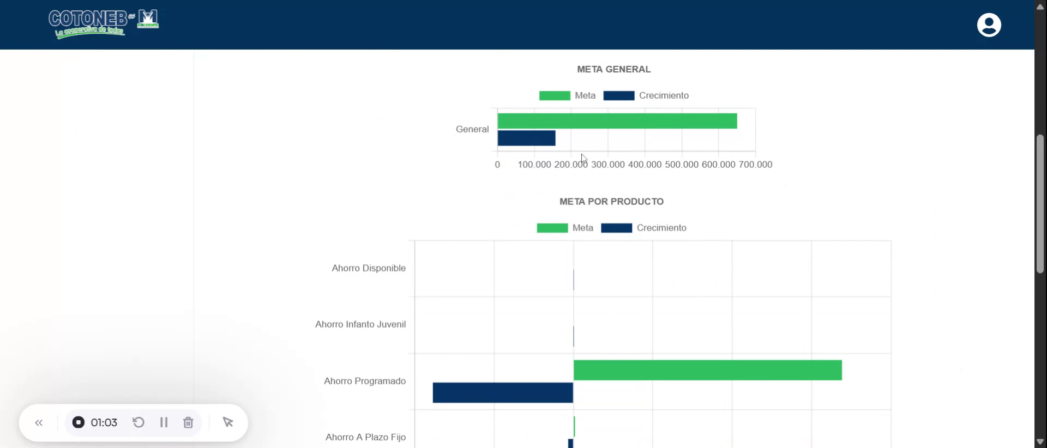Click the recording timer showing 01:03

104,423
